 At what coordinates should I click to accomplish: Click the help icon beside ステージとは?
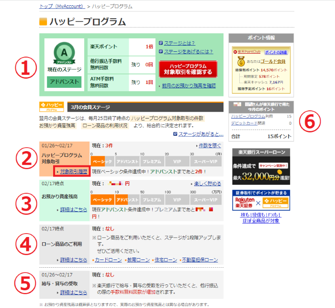point(161,43)
